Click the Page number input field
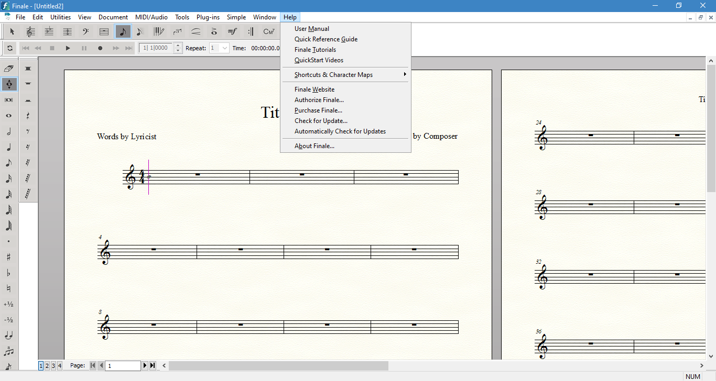The width and height of the screenshot is (716, 381). click(123, 366)
